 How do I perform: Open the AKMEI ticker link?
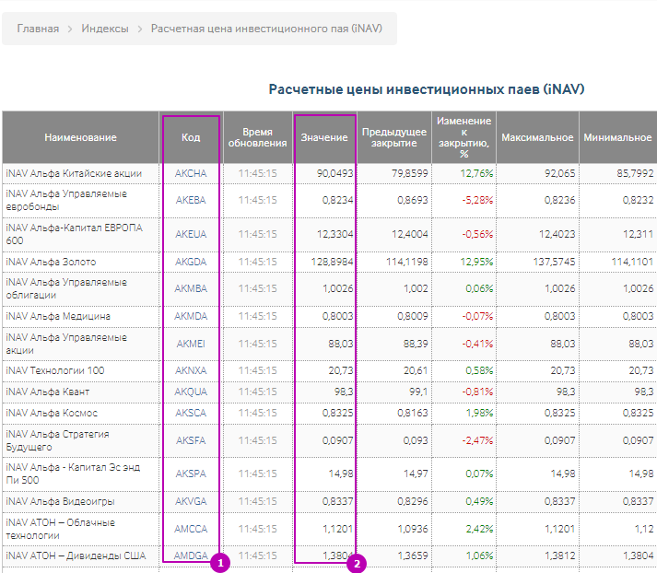click(x=191, y=344)
